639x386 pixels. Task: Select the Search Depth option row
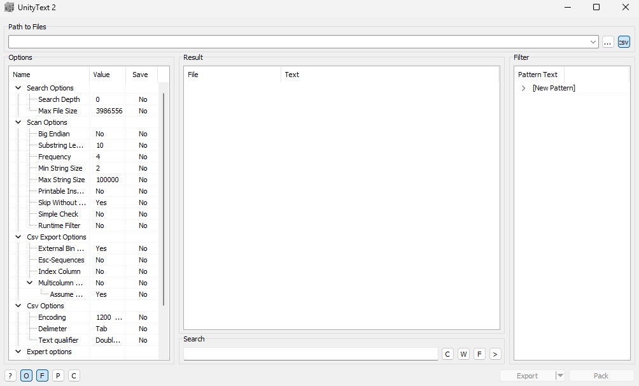coord(59,99)
